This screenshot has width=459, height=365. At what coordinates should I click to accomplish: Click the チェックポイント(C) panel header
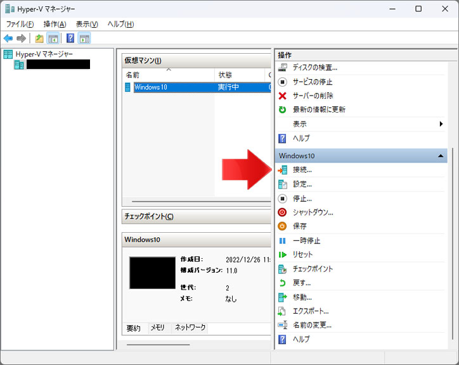pos(197,216)
